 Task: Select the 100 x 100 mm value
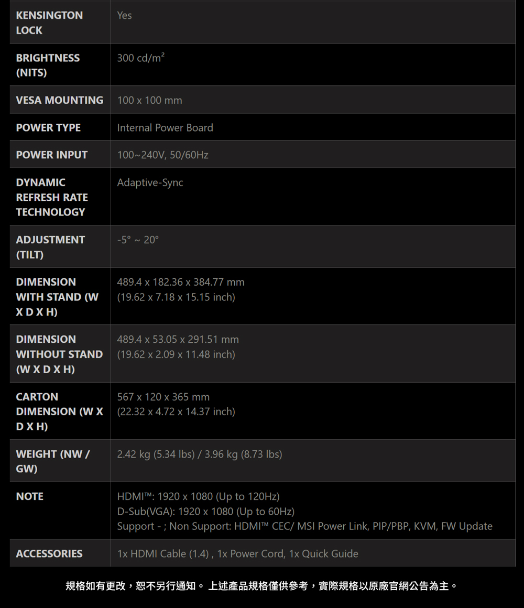pos(150,101)
